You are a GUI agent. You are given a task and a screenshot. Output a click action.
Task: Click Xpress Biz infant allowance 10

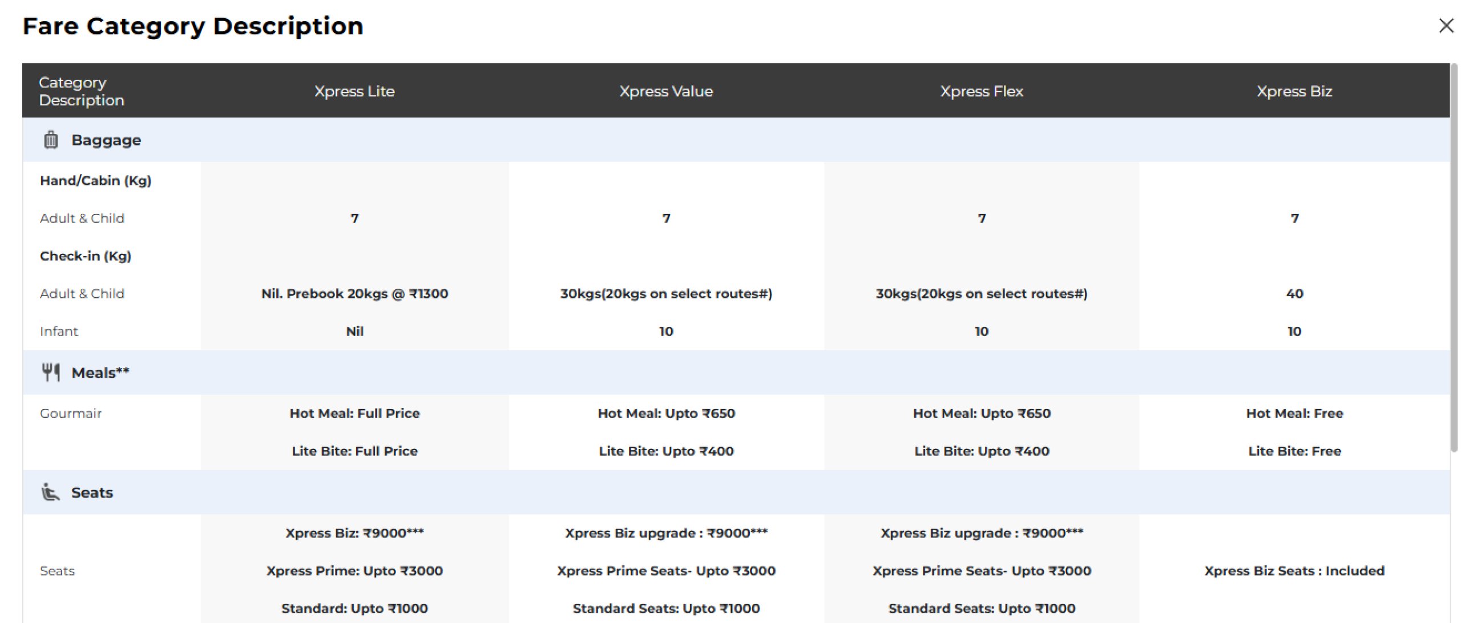tap(1294, 331)
